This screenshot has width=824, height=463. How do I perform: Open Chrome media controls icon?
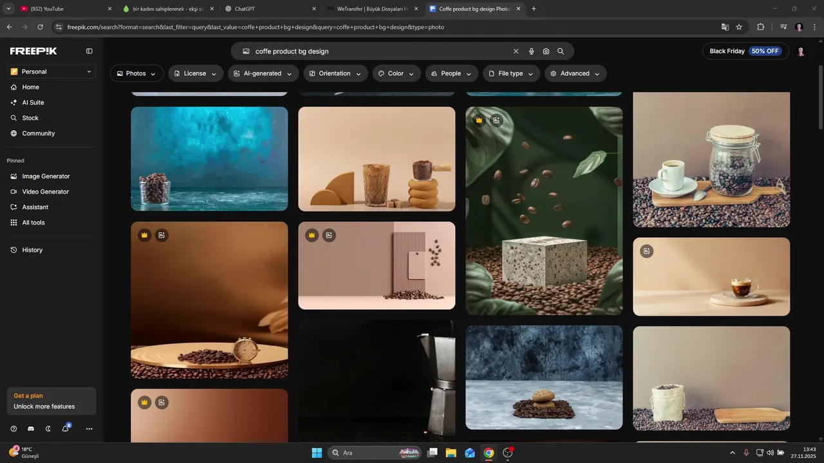783,27
